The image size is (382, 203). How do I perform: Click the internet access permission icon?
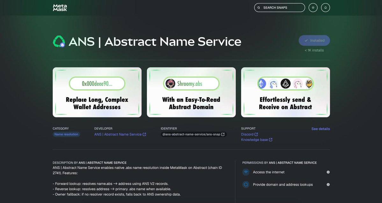tap(246, 172)
